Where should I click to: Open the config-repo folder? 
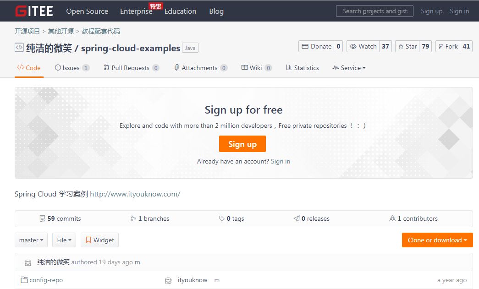point(46,280)
